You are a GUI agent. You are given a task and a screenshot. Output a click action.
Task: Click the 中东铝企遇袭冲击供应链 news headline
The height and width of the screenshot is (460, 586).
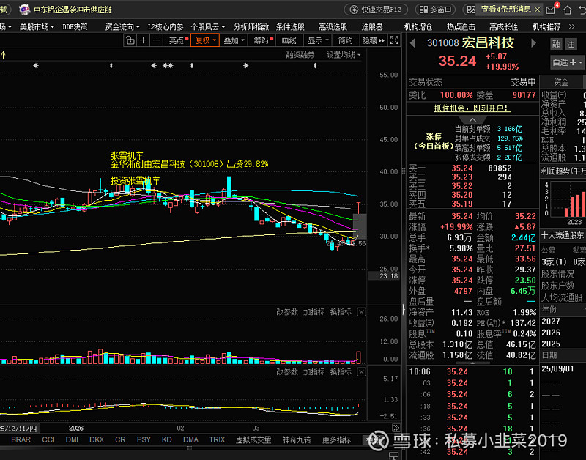click(x=73, y=10)
